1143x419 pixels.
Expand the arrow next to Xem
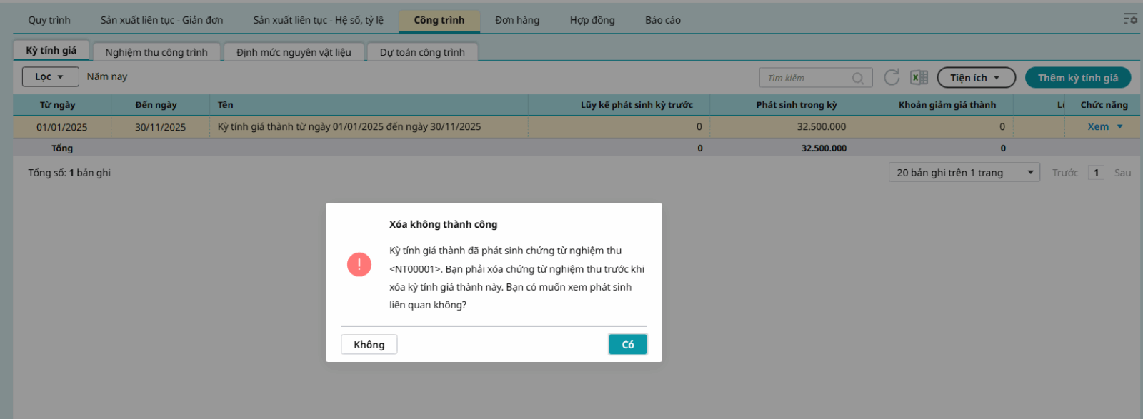coord(1120,126)
